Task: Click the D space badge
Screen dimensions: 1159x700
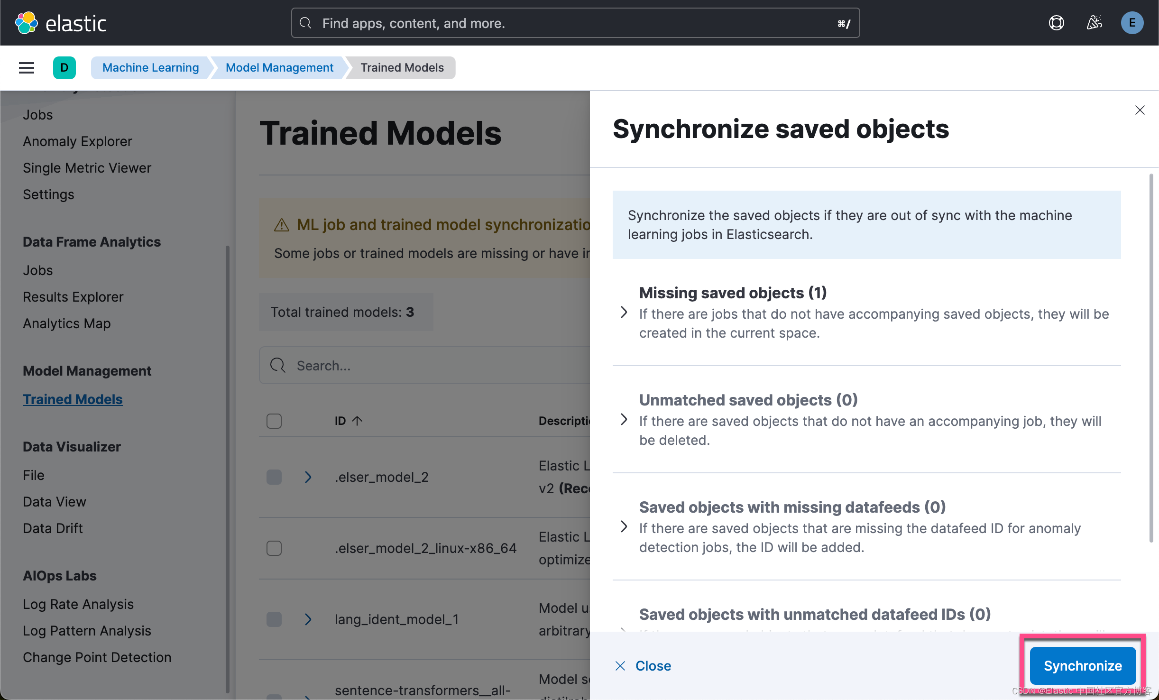Action: point(64,67)
